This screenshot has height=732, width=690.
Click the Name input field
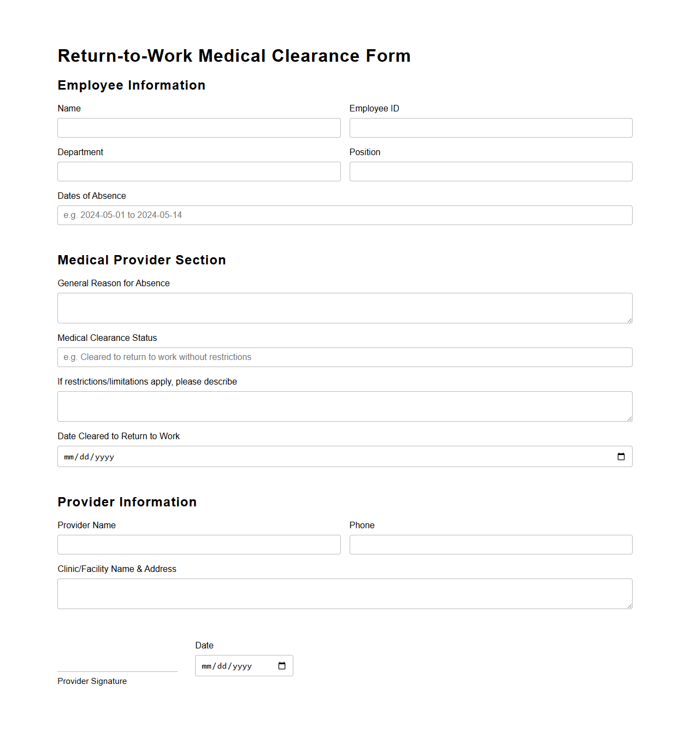[x=199, y=127]
